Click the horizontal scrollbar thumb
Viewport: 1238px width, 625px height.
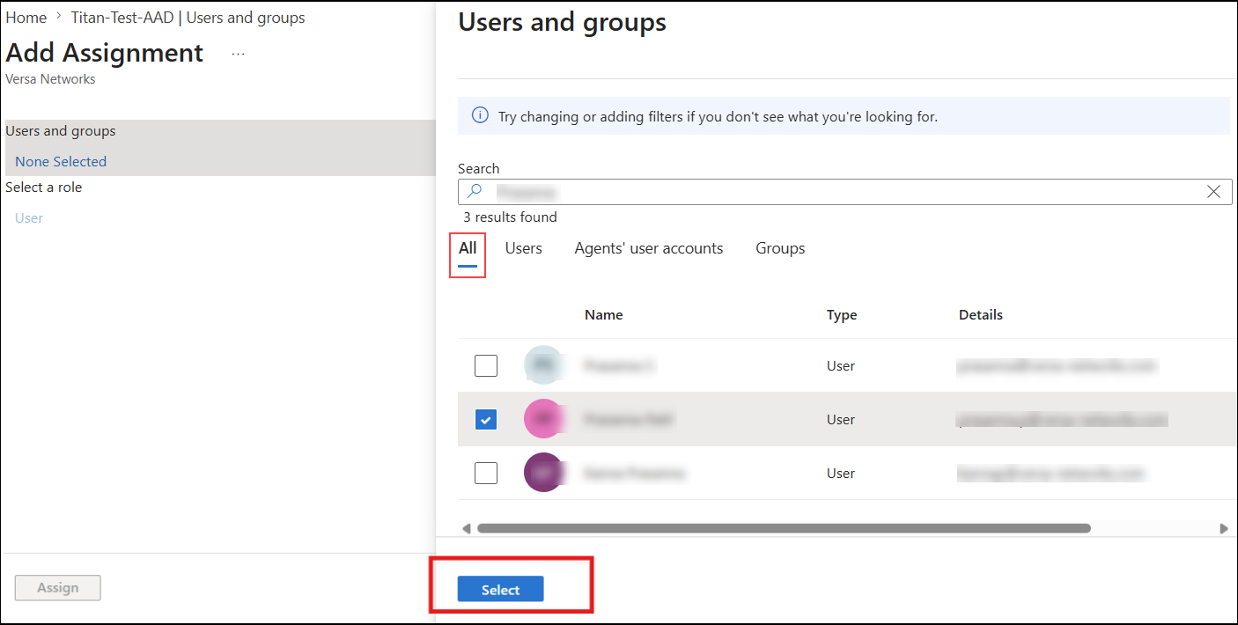point(784,528)
